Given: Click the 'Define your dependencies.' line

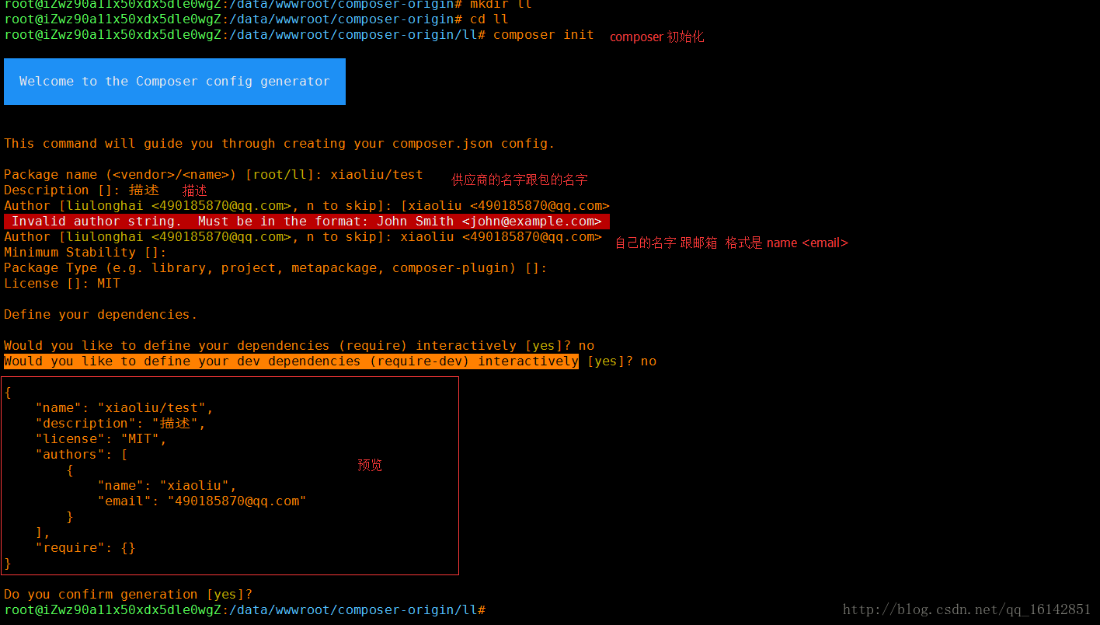Looking at the screenshot, I should [x=101, y=315].
